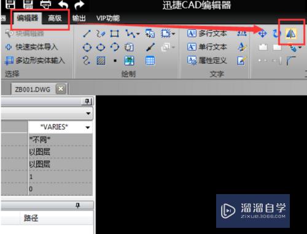Screen dimensions: 307x234
Task: Click 多边形实体输入 button
Action: (x=35, y=61)
